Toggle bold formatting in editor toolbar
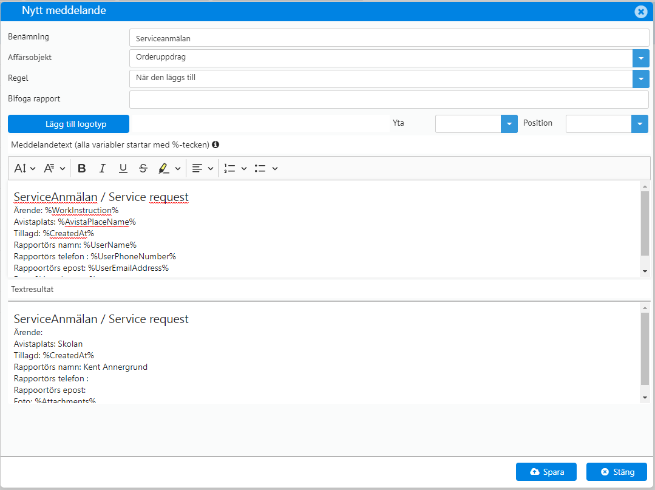This screenshot has width=655, height=490. pos(82,168)
